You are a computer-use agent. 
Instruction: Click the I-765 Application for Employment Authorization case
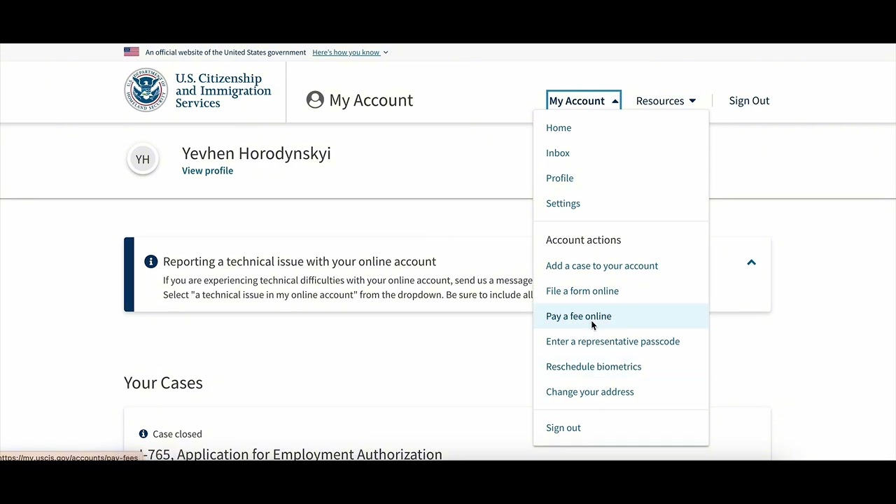290,454
